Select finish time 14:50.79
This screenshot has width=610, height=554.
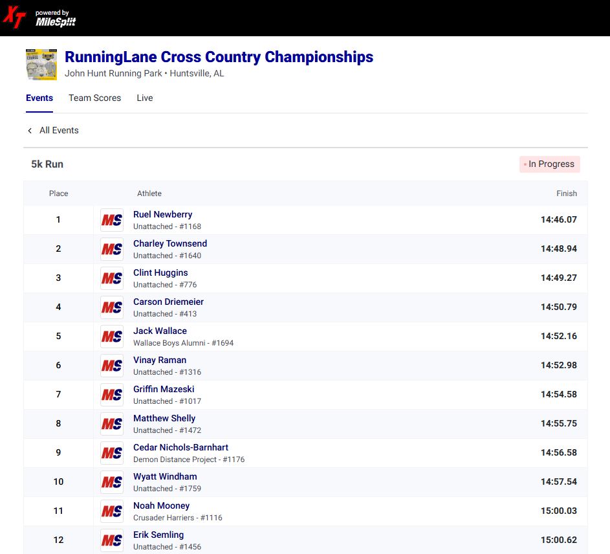559,307
